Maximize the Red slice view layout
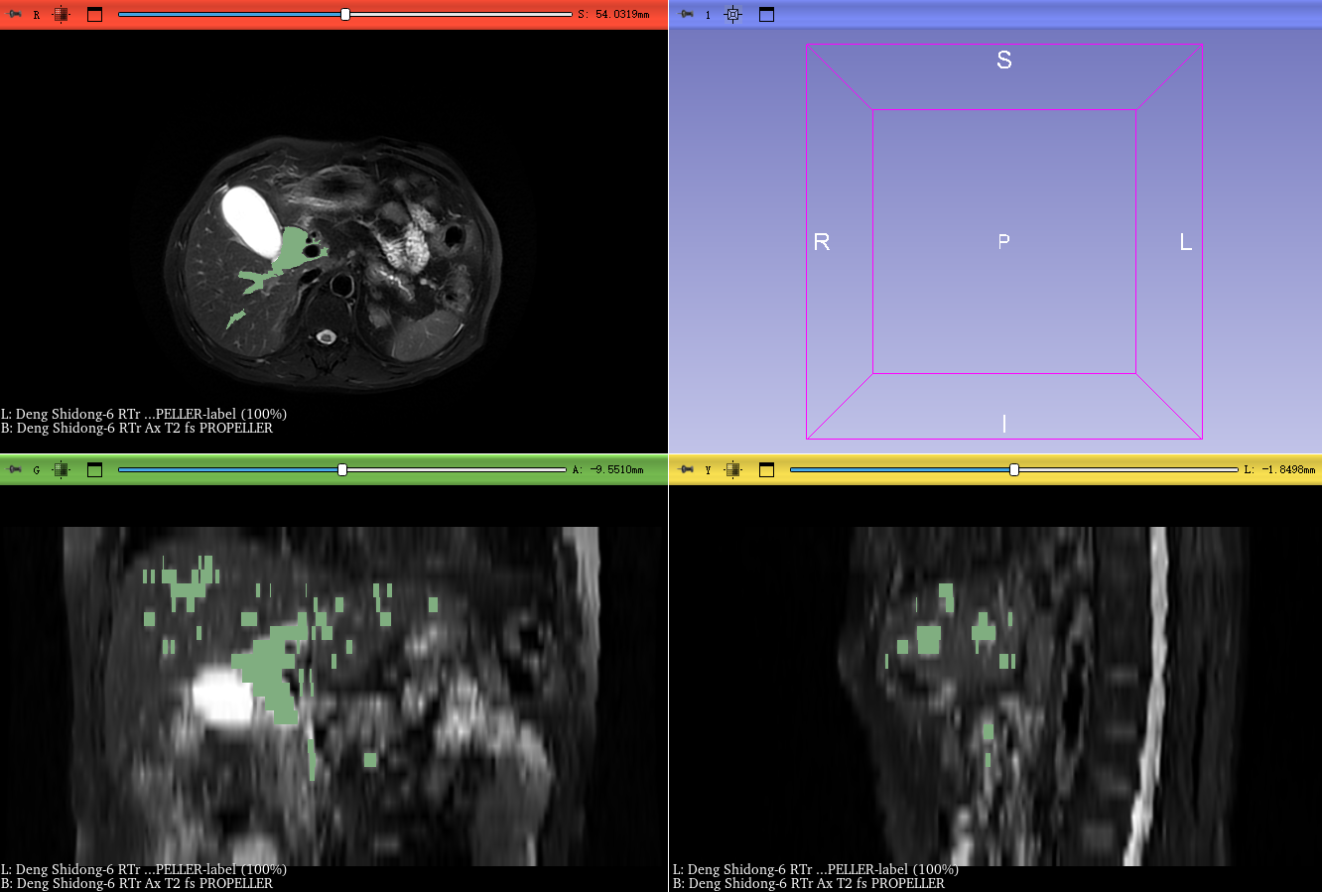 (94, 15)
